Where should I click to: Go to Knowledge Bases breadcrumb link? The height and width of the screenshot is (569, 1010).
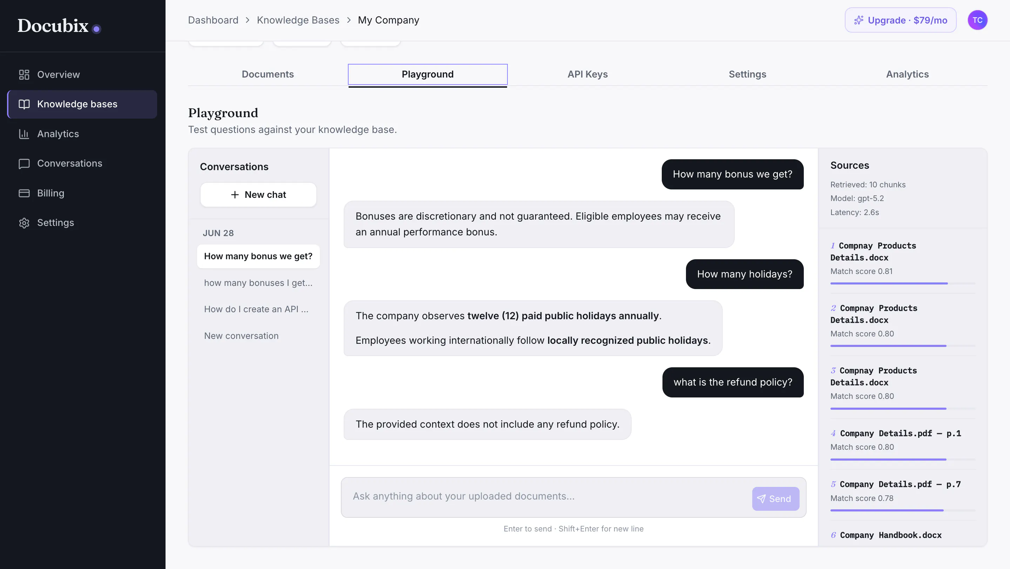point(298,20)
